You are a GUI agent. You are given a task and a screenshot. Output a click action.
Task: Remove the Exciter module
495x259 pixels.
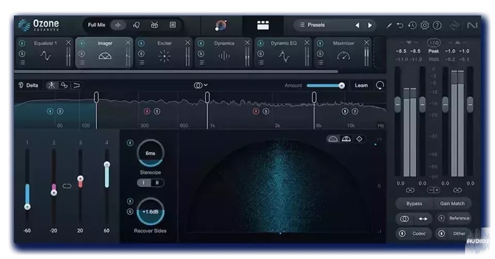tap(188, 43)
